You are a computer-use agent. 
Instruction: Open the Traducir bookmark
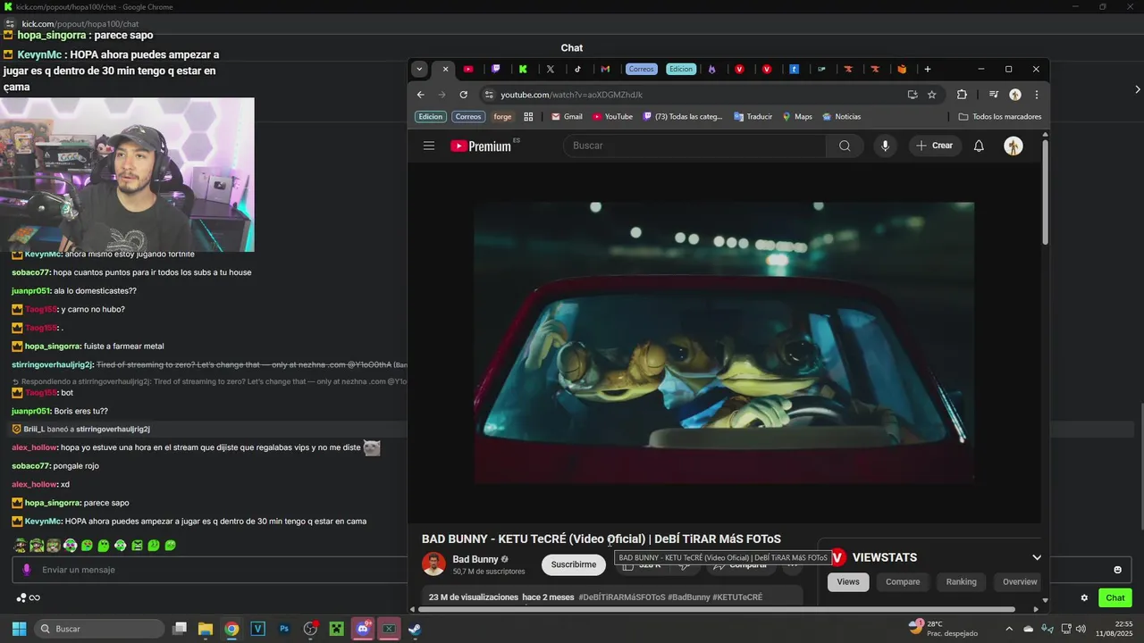[753, 117]
